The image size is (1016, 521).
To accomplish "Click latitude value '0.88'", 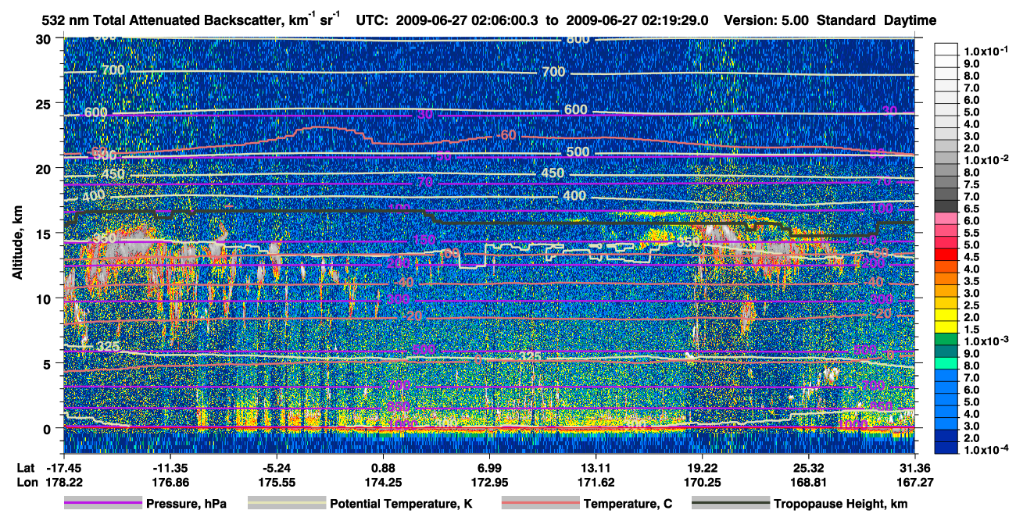I will click(383, 469).
